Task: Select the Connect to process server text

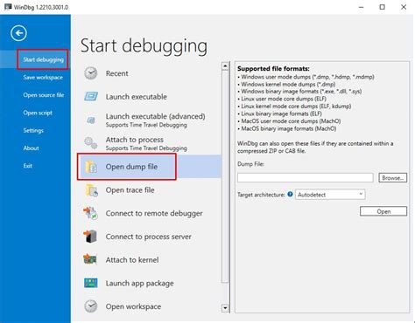Action: (149, 237)
